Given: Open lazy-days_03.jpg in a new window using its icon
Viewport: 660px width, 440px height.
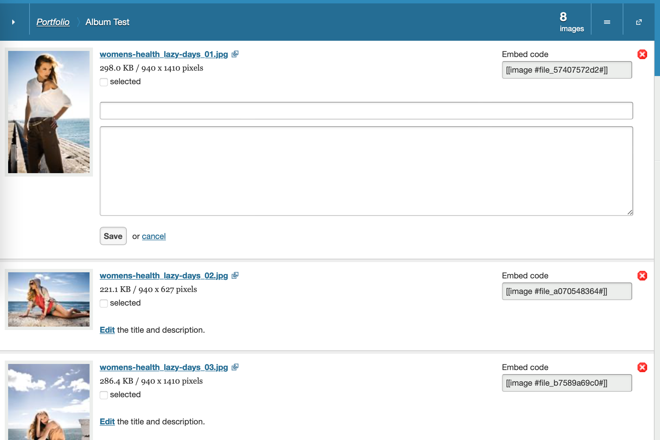Looking at the screenshot, I should click(x=235, y=367).
